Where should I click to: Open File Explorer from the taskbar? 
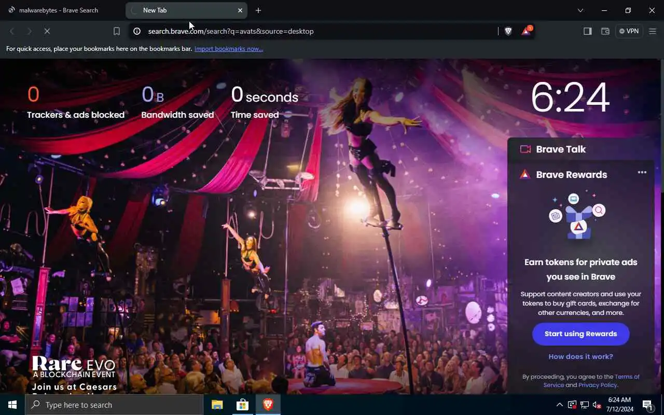click(217, 405)
